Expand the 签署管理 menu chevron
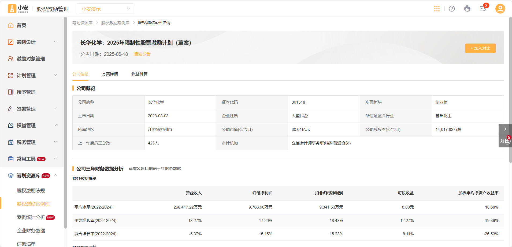This screenshot has height=247, width=512. [x=55, y=108]
